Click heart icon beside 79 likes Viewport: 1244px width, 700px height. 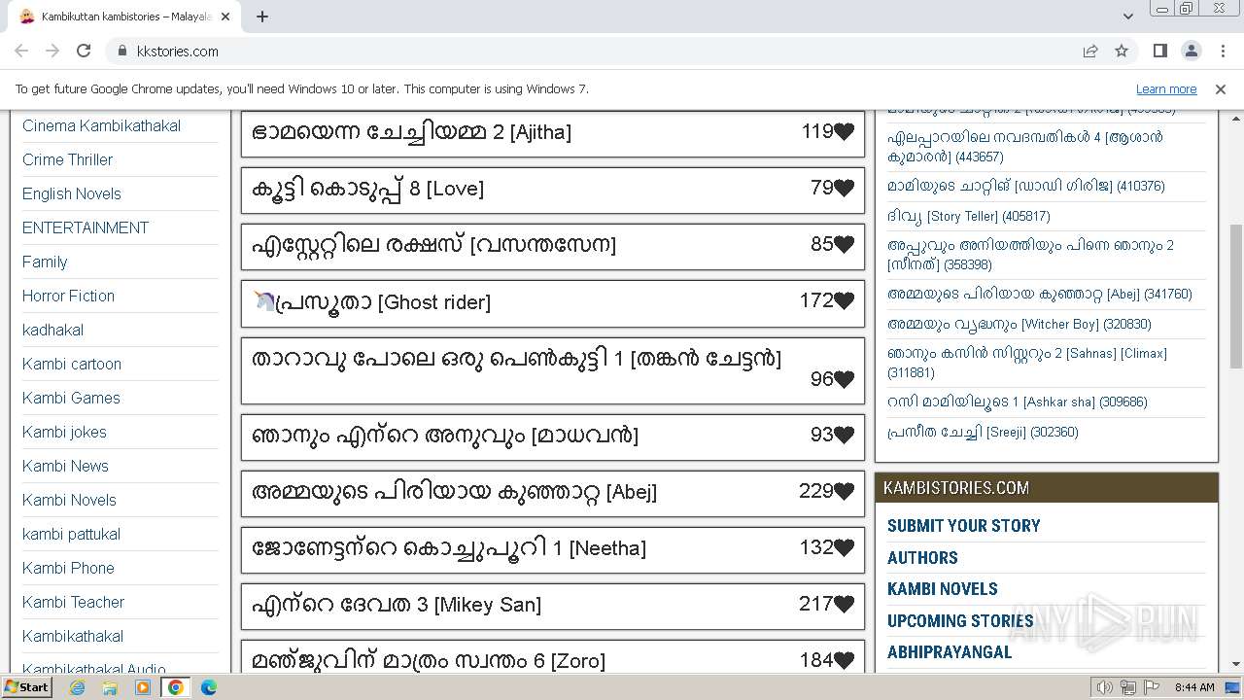coord(844,188)
